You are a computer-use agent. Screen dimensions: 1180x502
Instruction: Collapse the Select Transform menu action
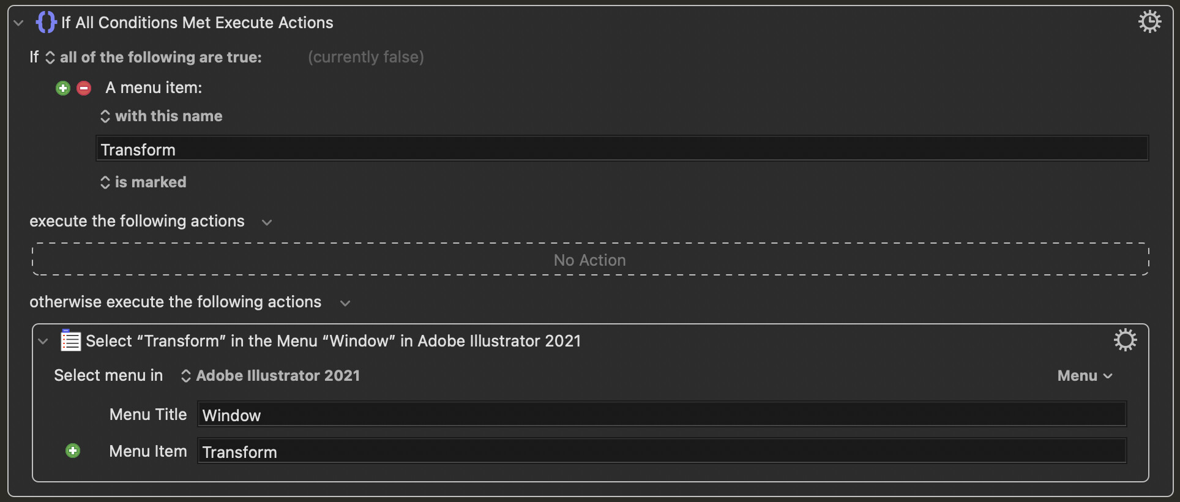43,342
